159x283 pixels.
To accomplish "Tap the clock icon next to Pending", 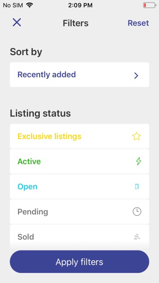I will click(x=137, y=211).
